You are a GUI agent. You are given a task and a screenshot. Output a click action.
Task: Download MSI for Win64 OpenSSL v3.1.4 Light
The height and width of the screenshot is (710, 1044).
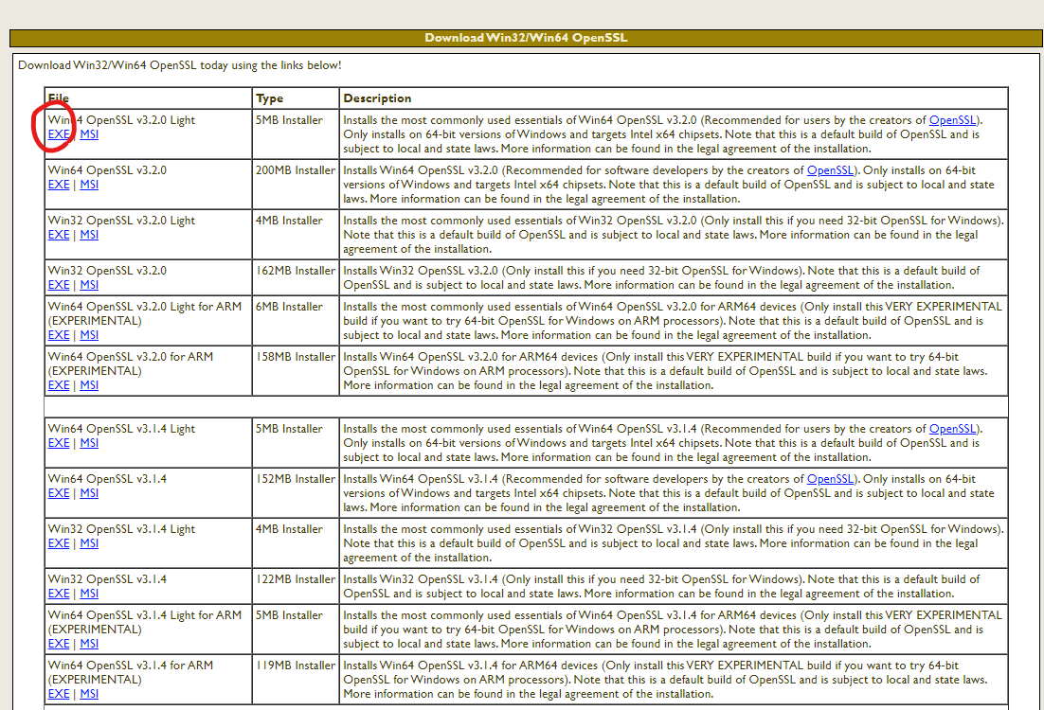(89, 443)
